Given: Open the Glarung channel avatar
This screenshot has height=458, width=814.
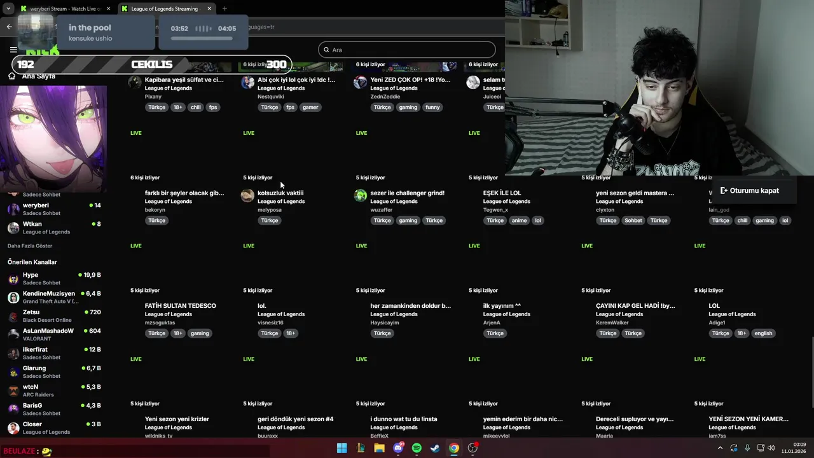Looking at the screenshot, I should 13,372.
